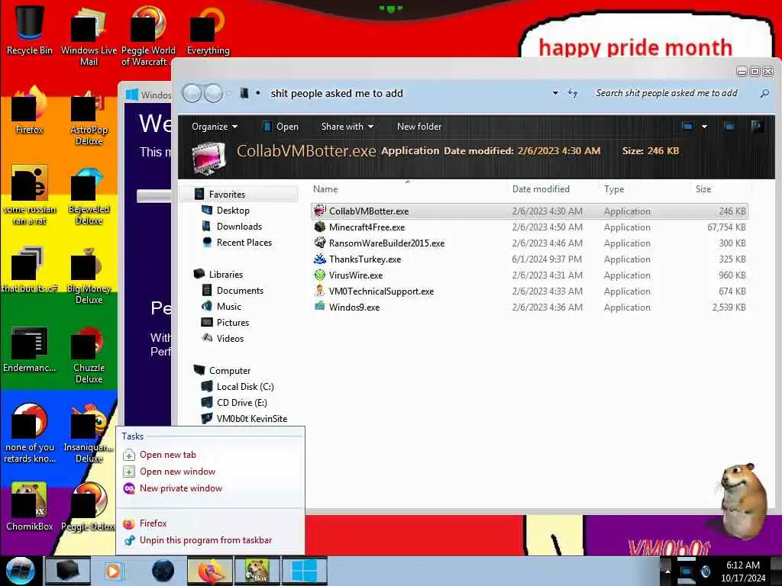Screen dimensions: 782x586
Task: Click the Windows logo taskbar button
Action: pyautogui.click(x=304, y=571)
